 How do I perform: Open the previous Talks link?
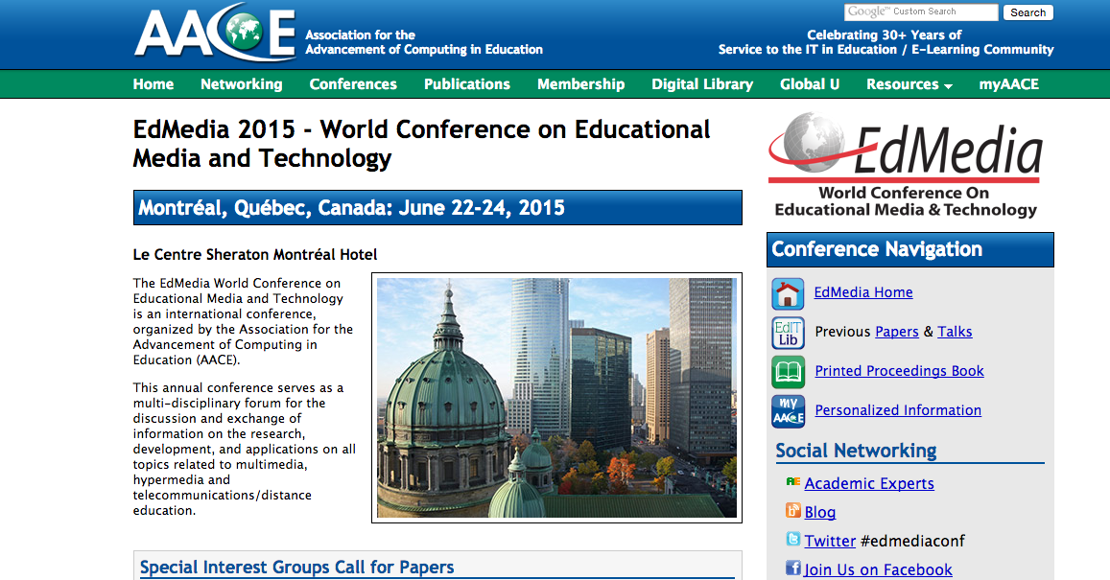tap(955, 332)
